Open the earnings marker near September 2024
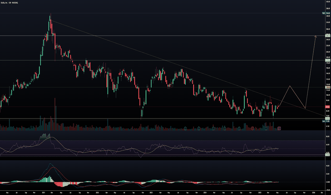Image resolution: width=331 pixels, height=195 pixels. [x=239, y=128]
